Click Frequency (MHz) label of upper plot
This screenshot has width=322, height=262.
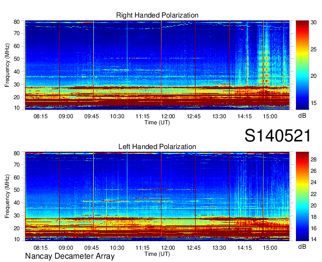[x=7, y=65]
